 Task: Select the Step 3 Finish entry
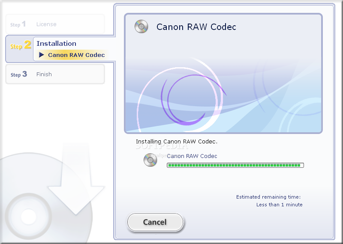(55, 74)
